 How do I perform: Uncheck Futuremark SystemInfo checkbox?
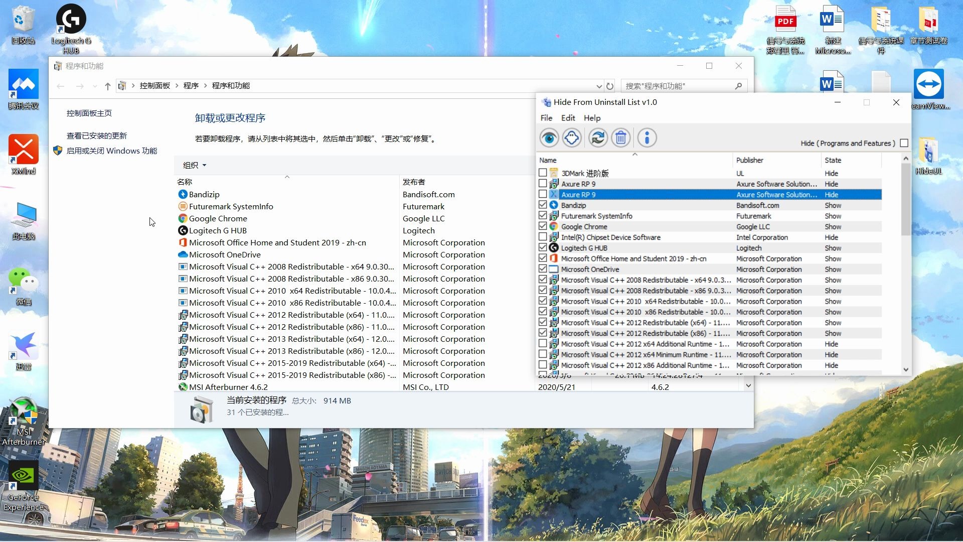point(543,215)
